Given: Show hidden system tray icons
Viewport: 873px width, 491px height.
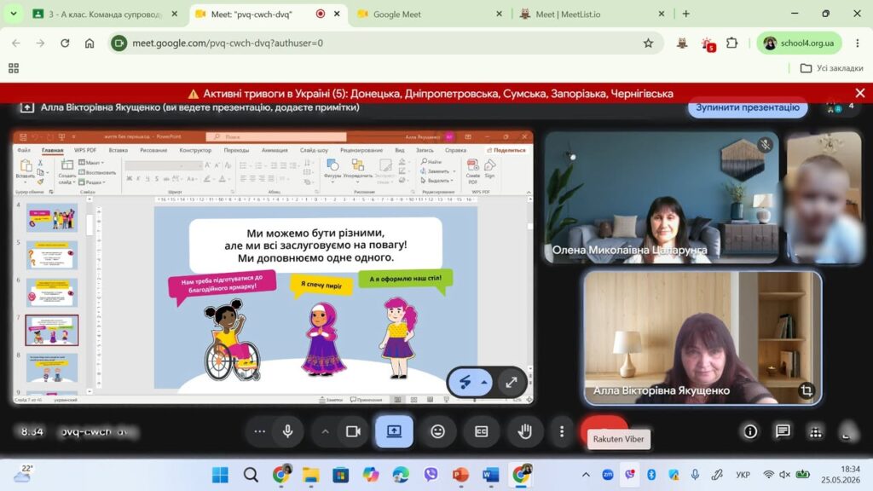Looking at the screenshot, I should coord(586,475).
